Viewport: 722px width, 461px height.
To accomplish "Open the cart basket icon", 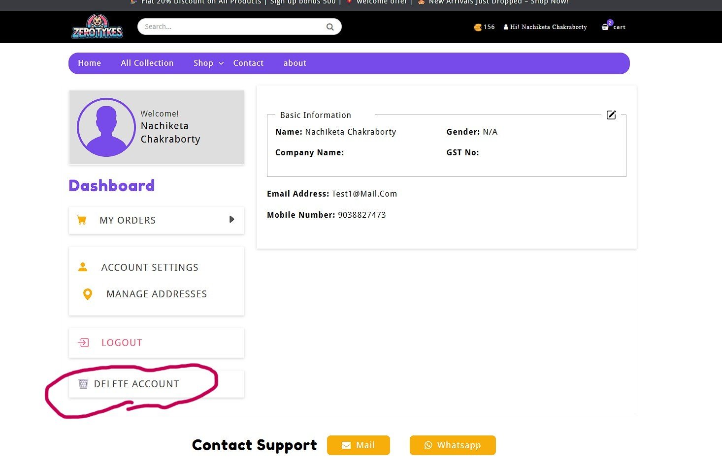I will click(605, 26).
